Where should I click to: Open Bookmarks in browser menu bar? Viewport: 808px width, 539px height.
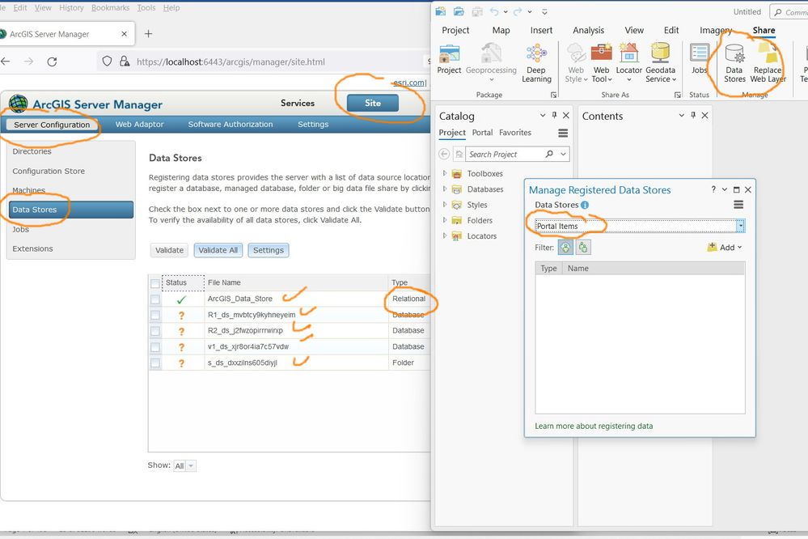[x=110, y=8]
